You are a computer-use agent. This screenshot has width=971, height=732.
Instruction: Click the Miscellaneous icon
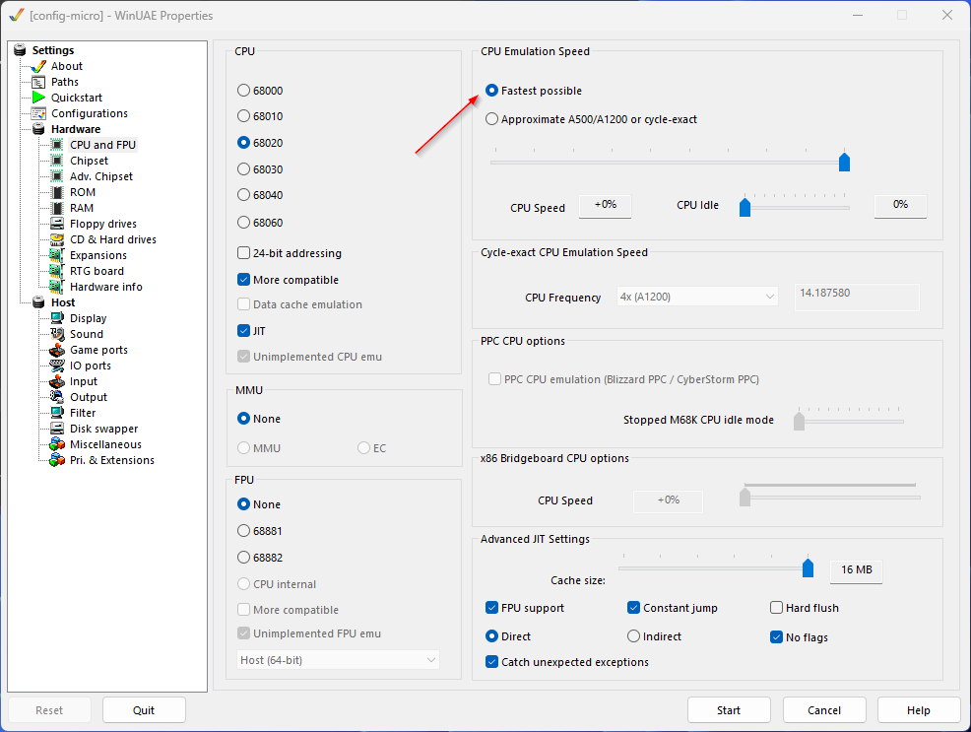pos(57,444)
